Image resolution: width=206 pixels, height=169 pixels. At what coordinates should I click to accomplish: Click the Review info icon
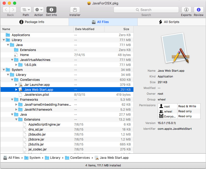click(x=198, y=10)
